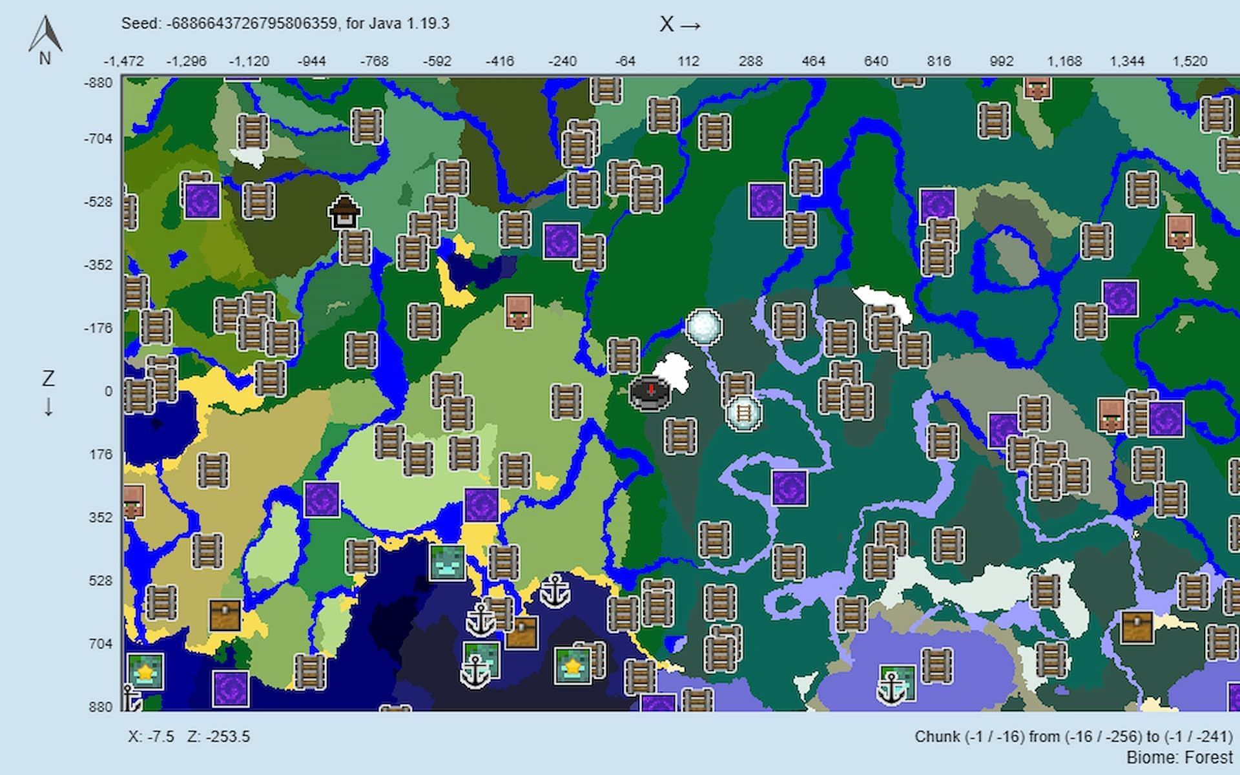Click the 112 tick on X axis
This screenshot has width=1240, height=775.
[688, 61]
